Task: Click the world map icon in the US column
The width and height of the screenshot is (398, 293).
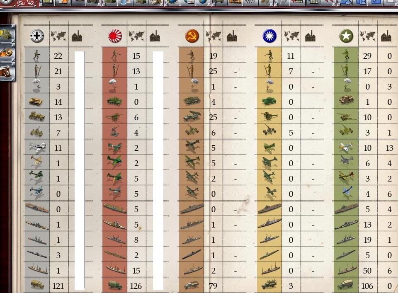Action: click(368, 36)
